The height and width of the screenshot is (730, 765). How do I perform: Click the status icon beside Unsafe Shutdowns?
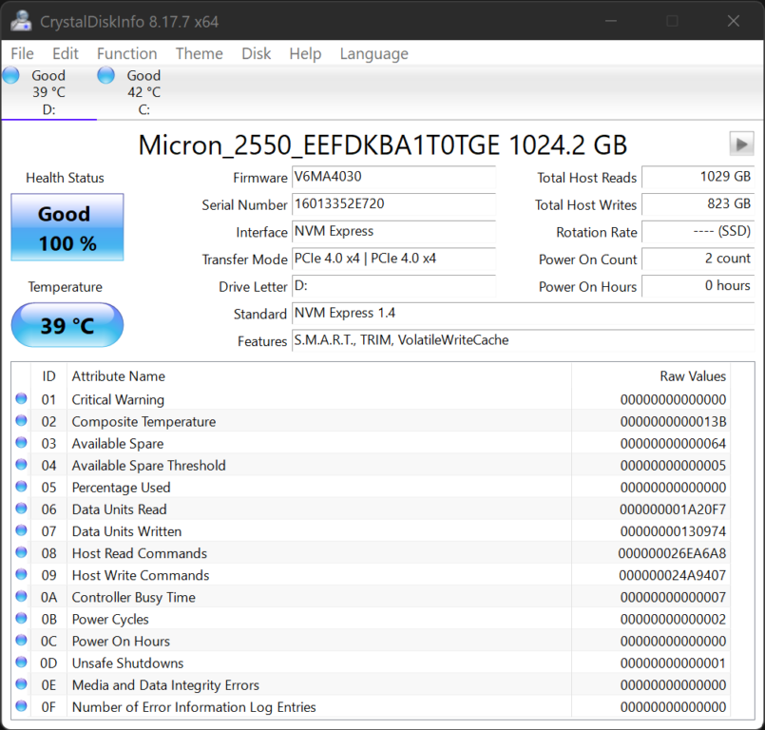(21, 663)
